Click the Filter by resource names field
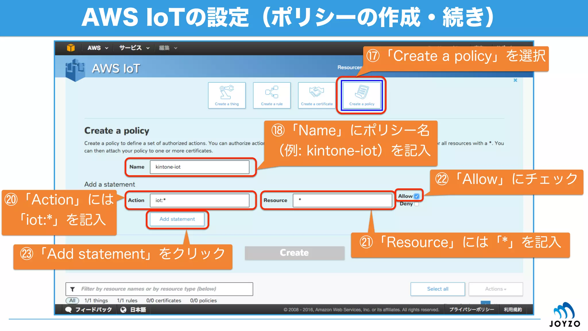 click(159, 289)
